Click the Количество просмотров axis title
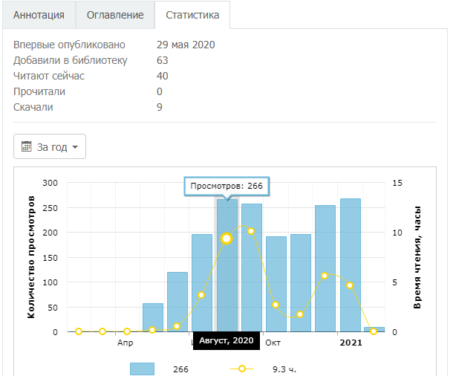Image resolution: width=456 pixels, height=376 pixels. click(x=32, y=256)
